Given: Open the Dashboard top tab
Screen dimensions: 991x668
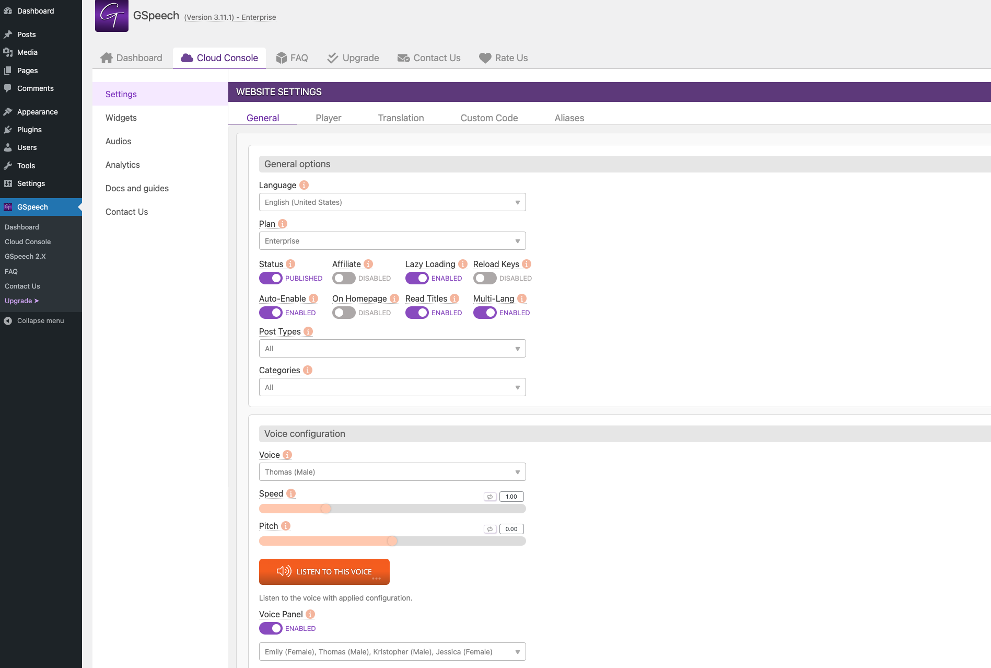Looking at the screenshot, I should pyautogui.click(x=132, y=58).
